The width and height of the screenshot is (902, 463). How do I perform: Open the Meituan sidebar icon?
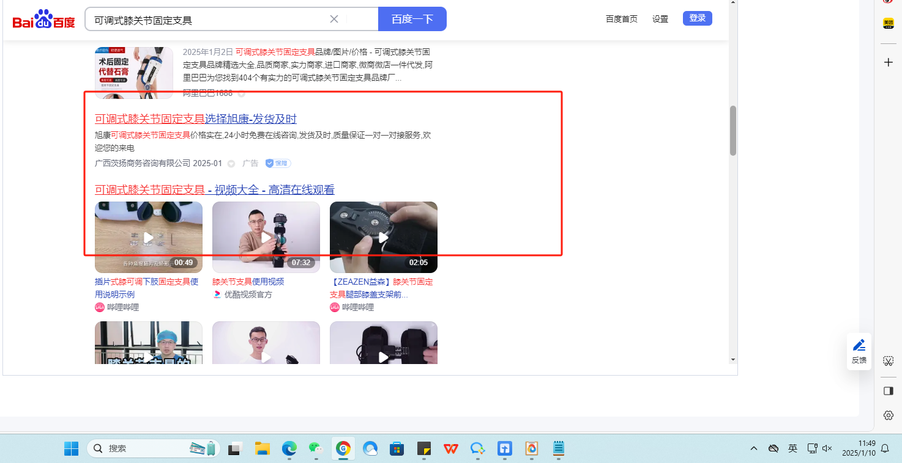[x=889, y=24]
